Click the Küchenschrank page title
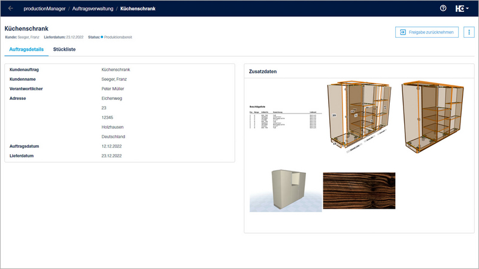Screen dimensions: 479x269 coord(26,28)
